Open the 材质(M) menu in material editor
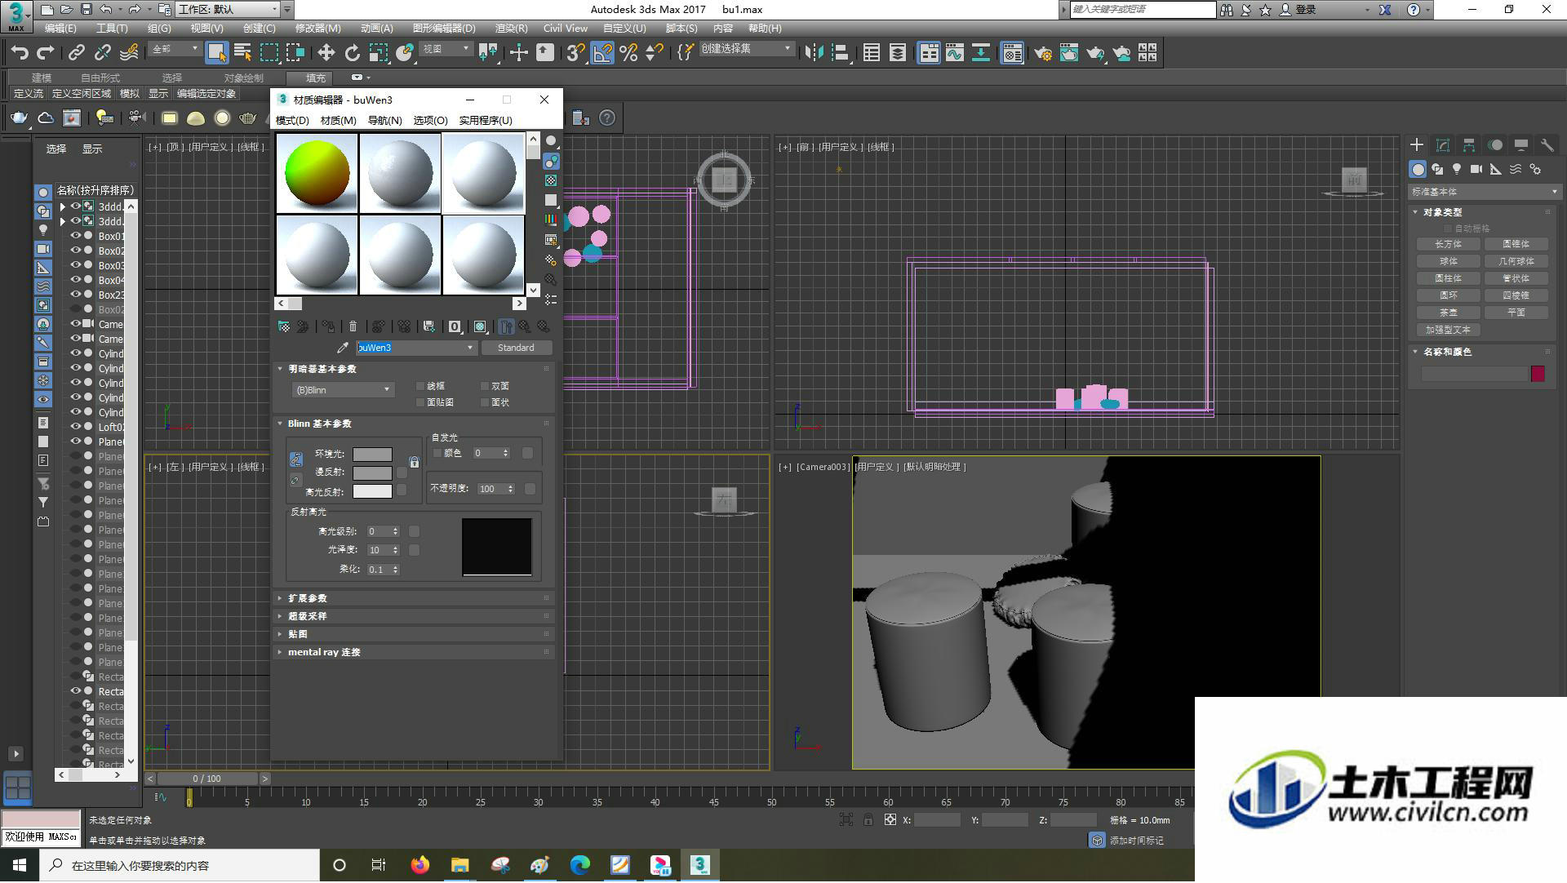This screenshot has width=1567, height=883. (x=338, y=120)
